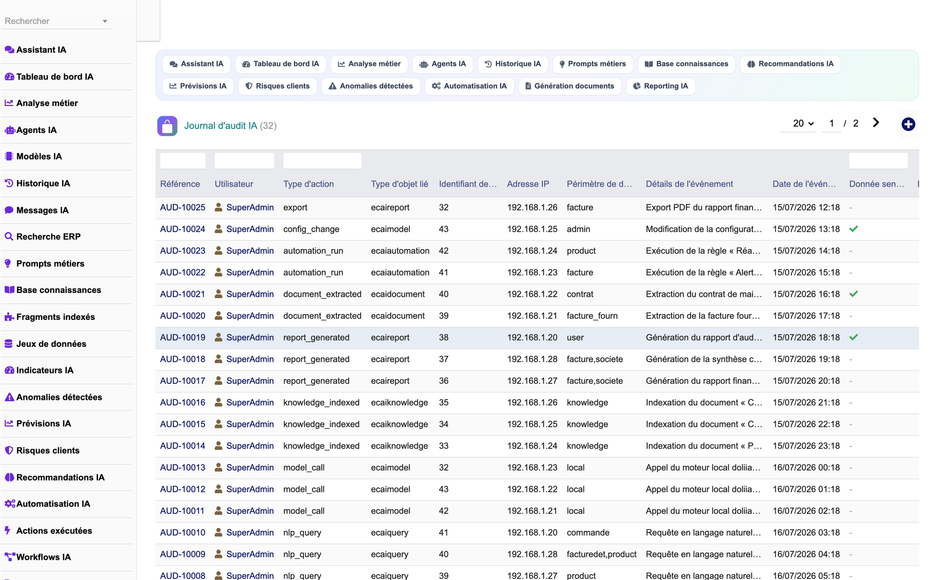
Task: Click the Journal d'audit IA lock icon
Action: [x=167, y=126]
